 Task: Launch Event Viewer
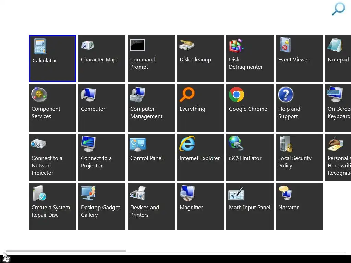[x=299, y=59]
